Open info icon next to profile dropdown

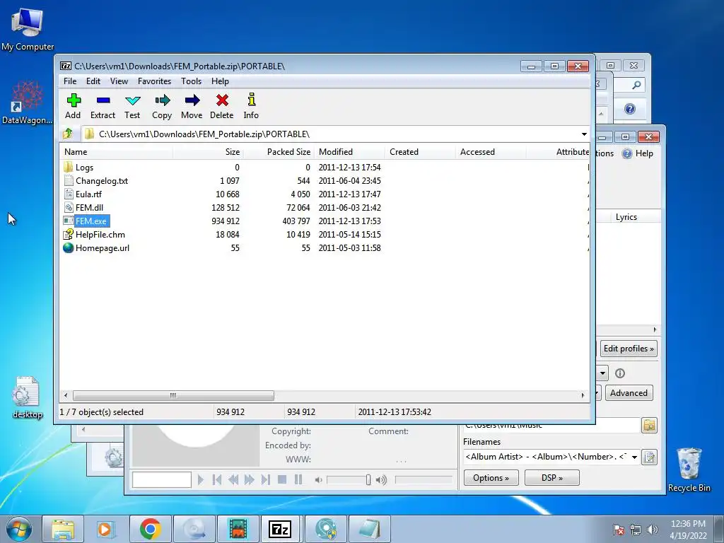[620, 373]
